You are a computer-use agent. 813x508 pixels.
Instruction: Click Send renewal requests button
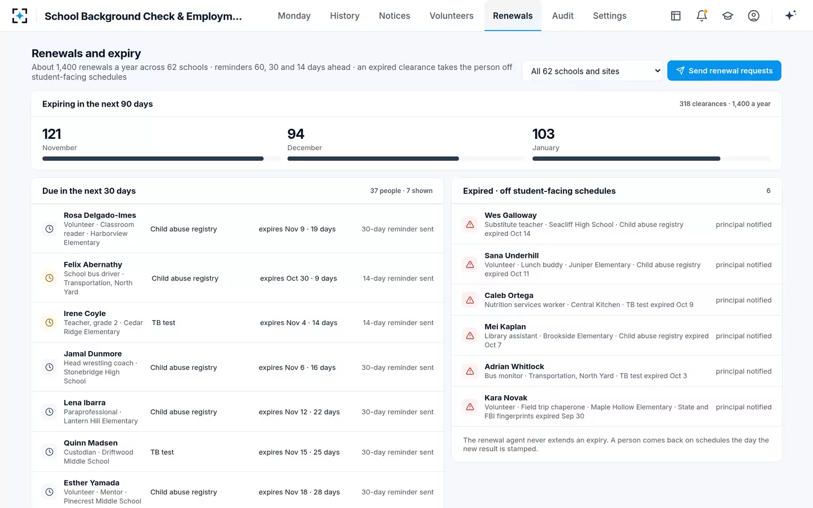pyautogui.click(x=724, y=71)
